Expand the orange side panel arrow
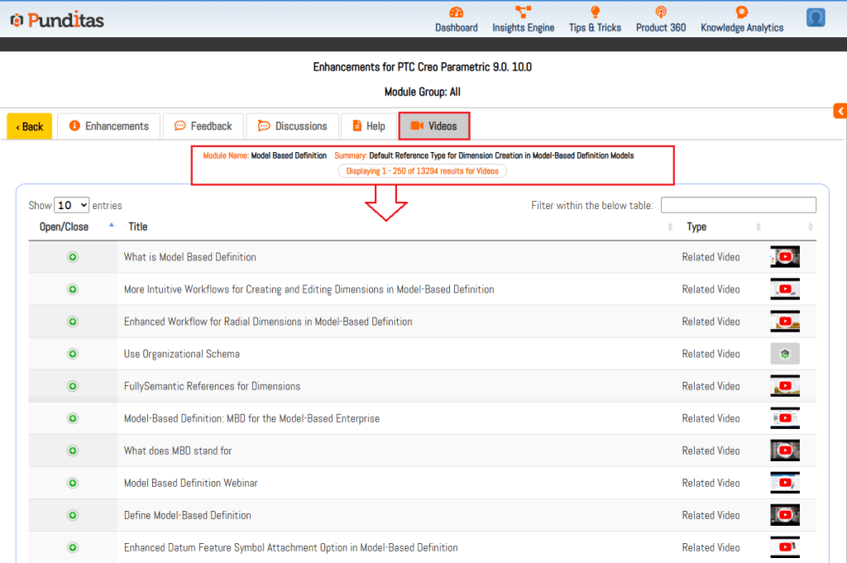This screenshot has height=563, width=847. [x=840, y=111]
